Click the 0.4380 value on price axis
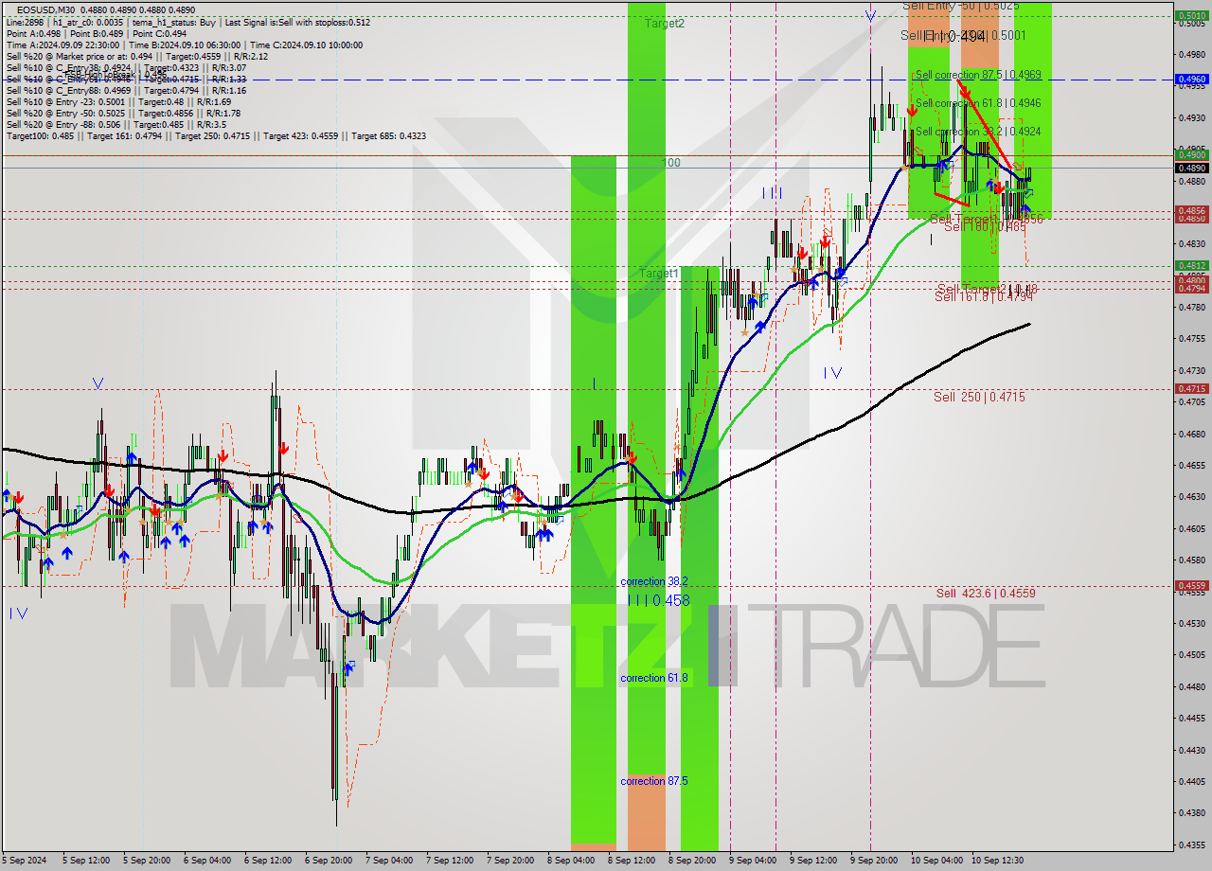1212x871 pixels. pyautogui.click(x=1192, y=812)
